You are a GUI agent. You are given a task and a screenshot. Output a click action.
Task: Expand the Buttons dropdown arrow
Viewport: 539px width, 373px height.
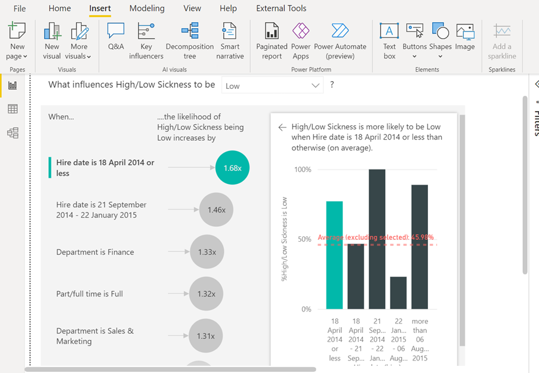click(x=415, y=56)
